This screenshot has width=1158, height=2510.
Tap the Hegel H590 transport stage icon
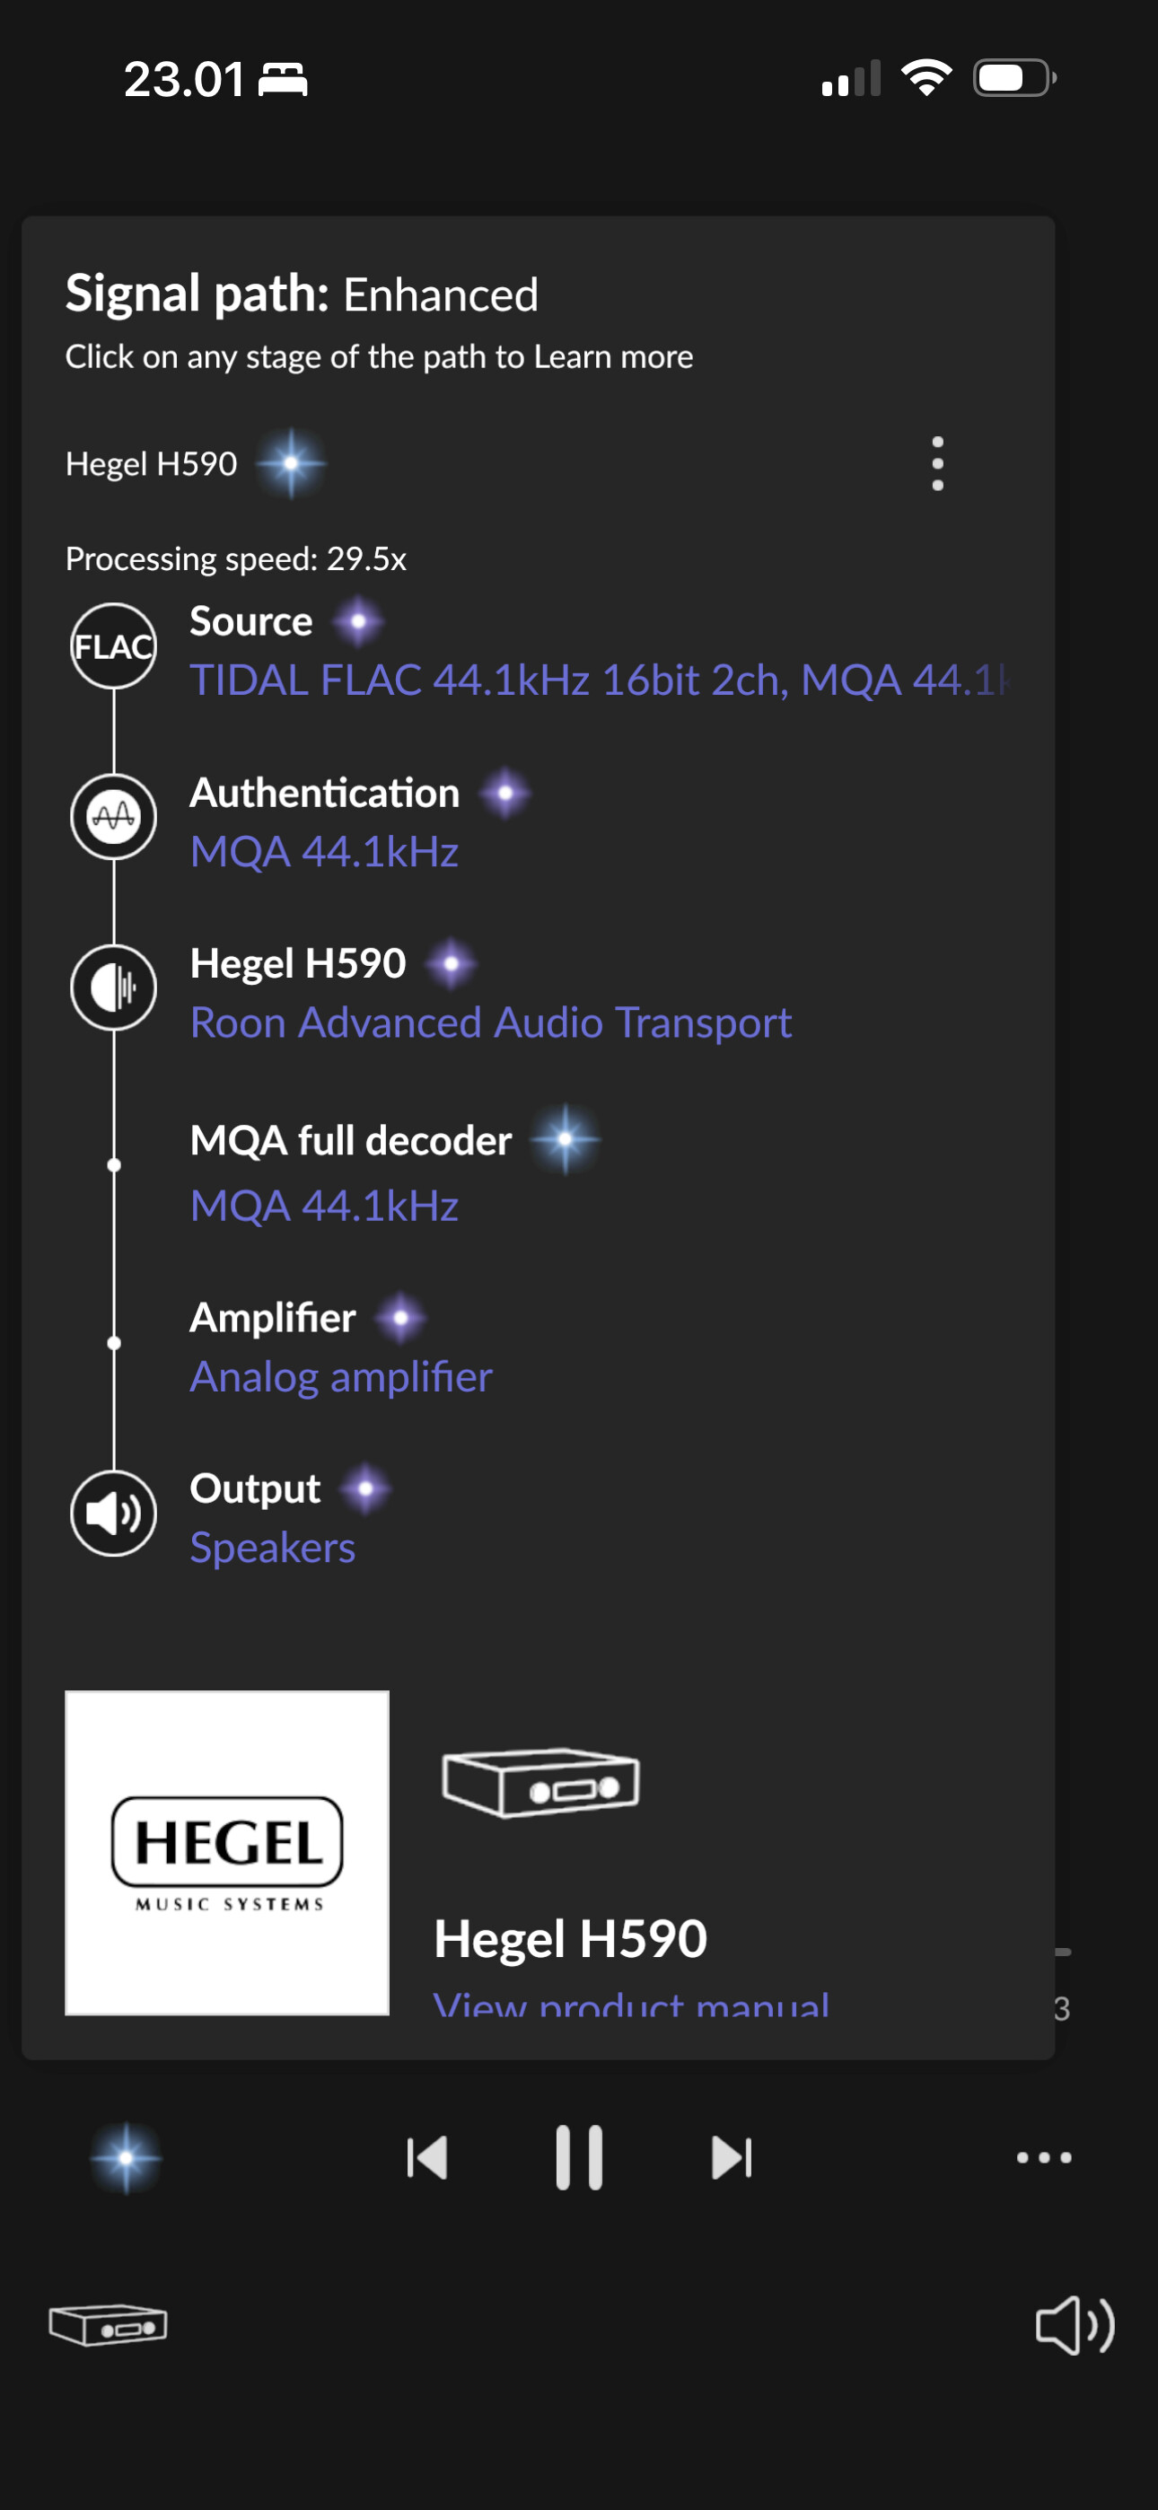(x=113, y=988)
